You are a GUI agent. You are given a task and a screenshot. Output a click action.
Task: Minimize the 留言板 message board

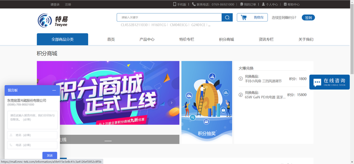pos(54,90)
